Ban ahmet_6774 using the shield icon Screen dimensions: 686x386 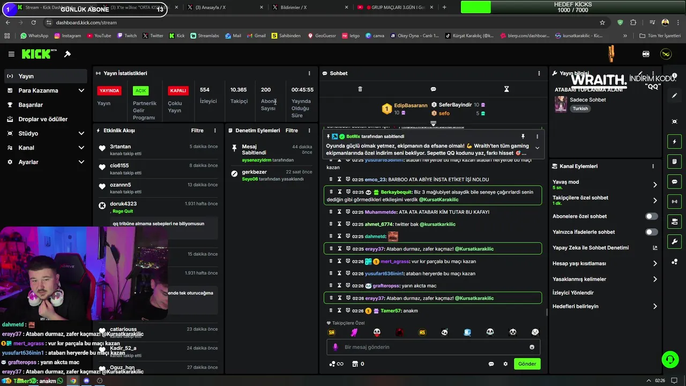[x=347, y=224]
